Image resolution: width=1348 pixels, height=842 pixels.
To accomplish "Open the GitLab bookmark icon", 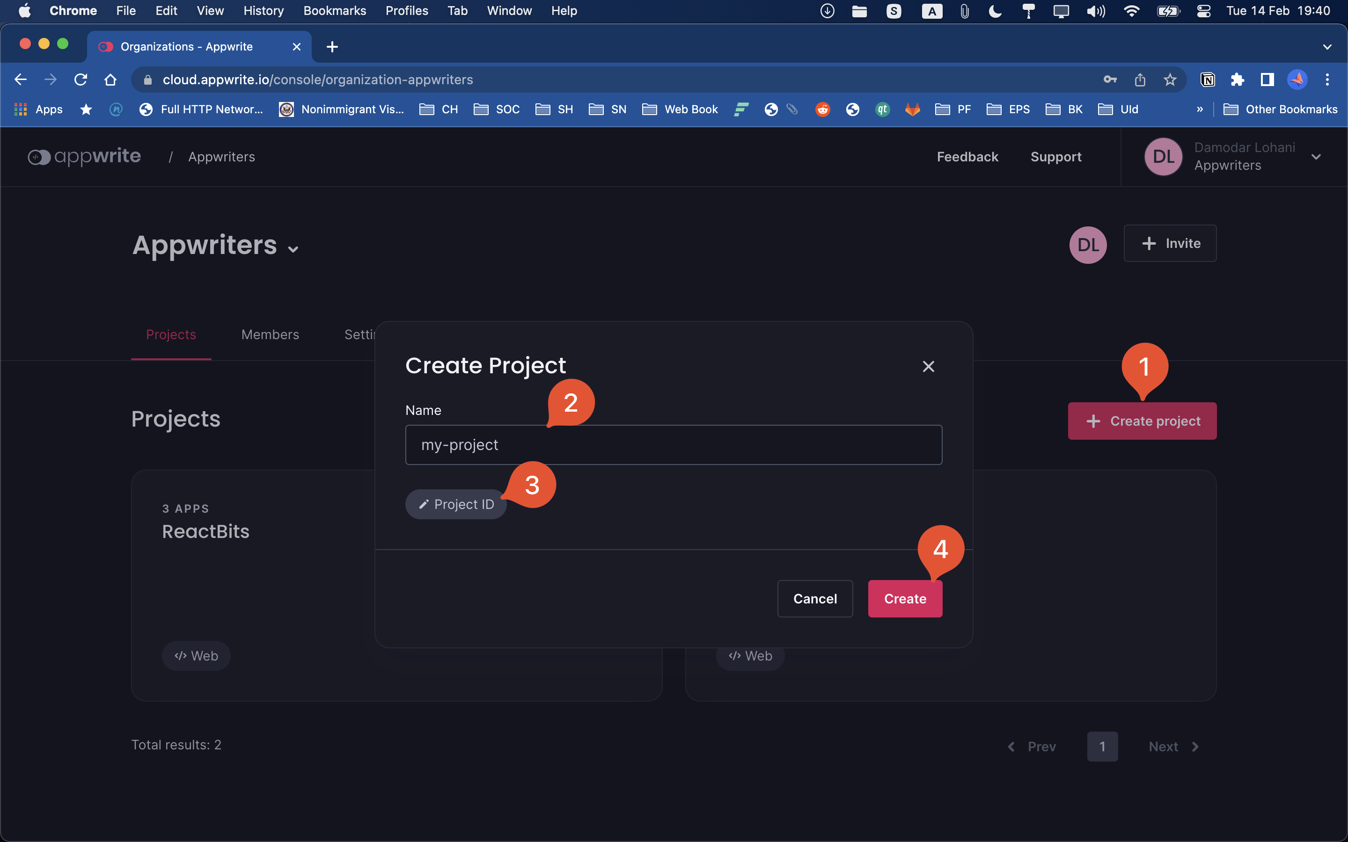I will (x=912, y=109).
